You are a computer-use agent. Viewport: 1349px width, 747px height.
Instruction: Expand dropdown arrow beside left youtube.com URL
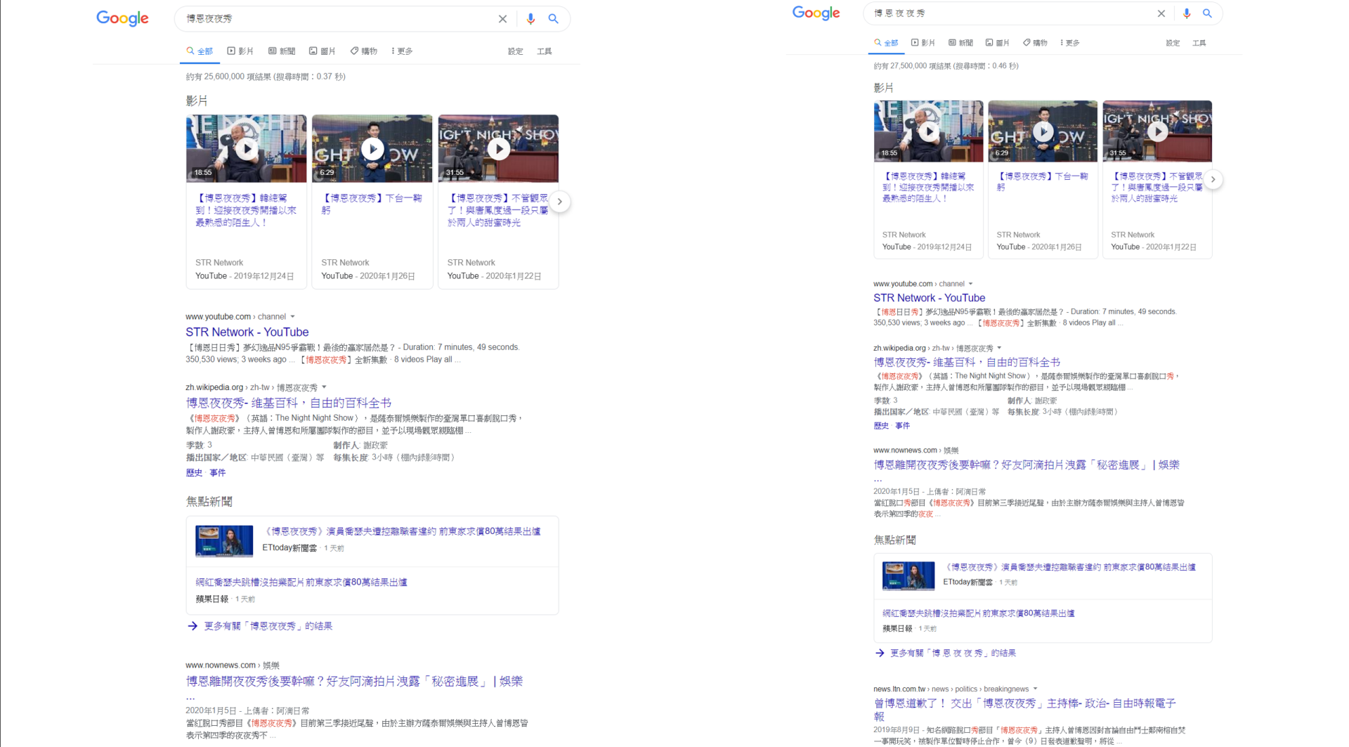[293, 317]
